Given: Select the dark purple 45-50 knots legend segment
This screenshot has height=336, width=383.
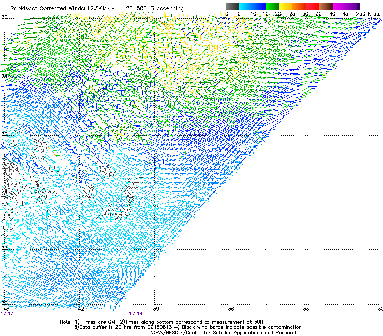Looking at the screenshot, I should 353,6.
